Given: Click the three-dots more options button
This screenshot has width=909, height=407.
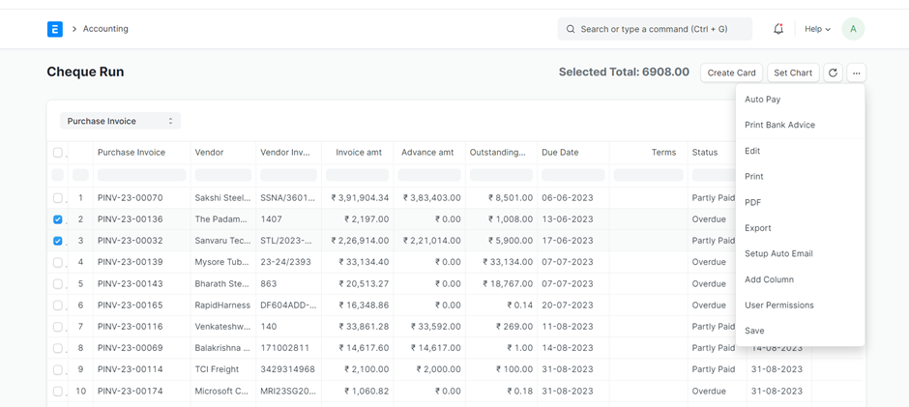Looking at the screenshot, I should 857,73.
